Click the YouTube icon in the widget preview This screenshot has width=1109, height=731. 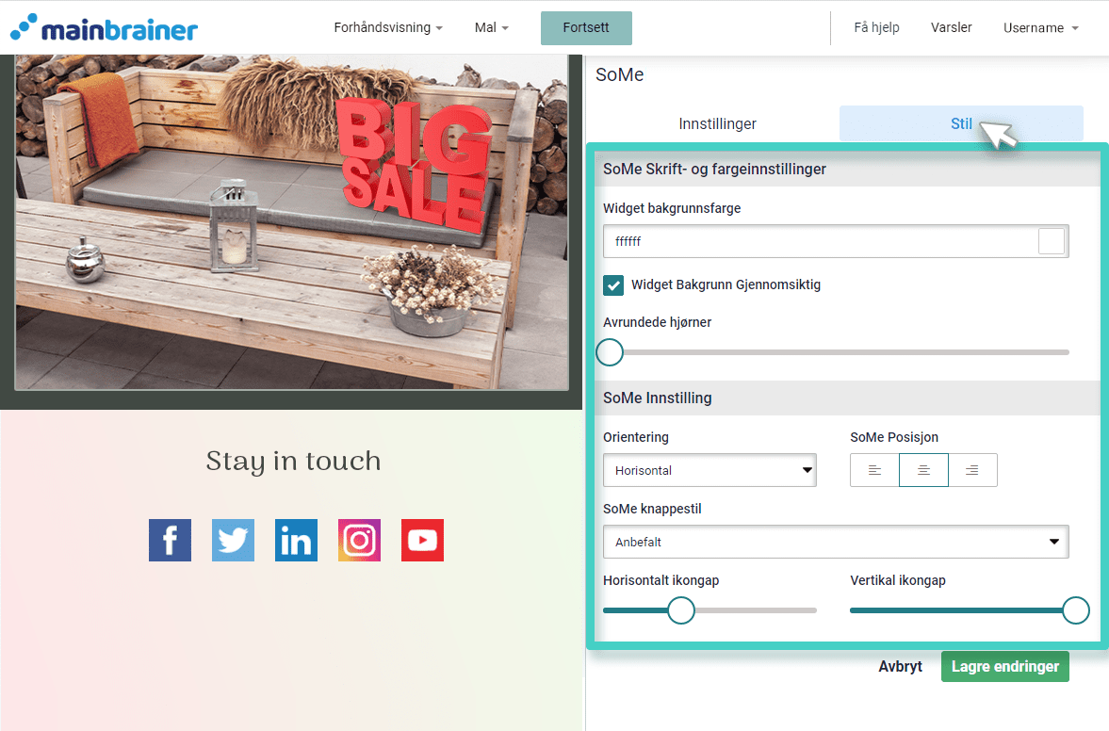[x=422, y=540]
